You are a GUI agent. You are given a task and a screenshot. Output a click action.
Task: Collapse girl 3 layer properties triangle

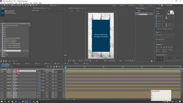click(7, 82)
